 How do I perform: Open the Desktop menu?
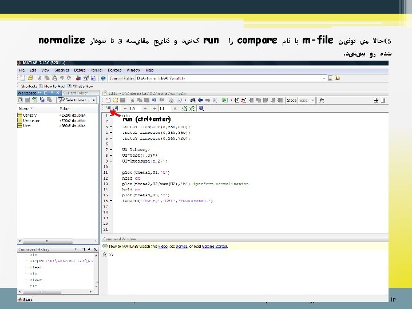114,70
